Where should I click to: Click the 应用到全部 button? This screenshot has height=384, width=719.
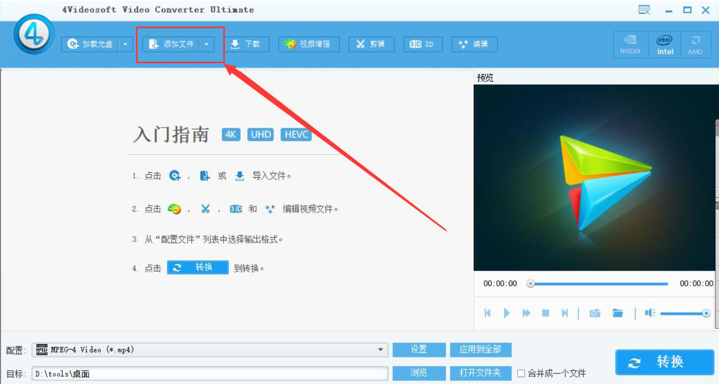tap(480, 349)
